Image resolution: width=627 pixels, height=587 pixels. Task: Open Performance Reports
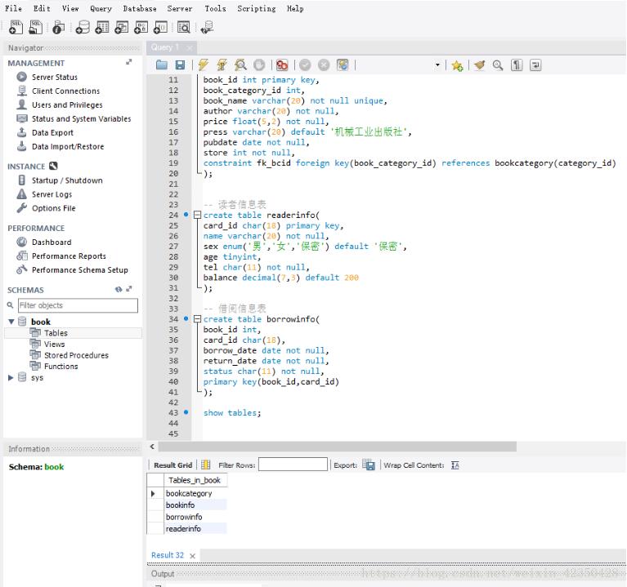pyautogui.click(x=69, y=256)
